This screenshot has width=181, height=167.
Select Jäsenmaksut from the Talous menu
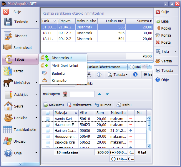pyautogui.click(x=62, y=58)
